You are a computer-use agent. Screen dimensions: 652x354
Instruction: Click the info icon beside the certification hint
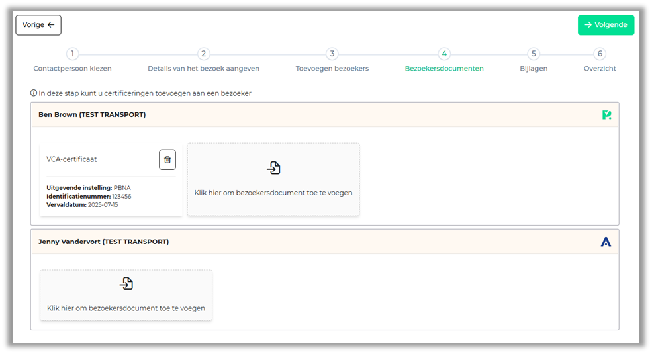34,93
